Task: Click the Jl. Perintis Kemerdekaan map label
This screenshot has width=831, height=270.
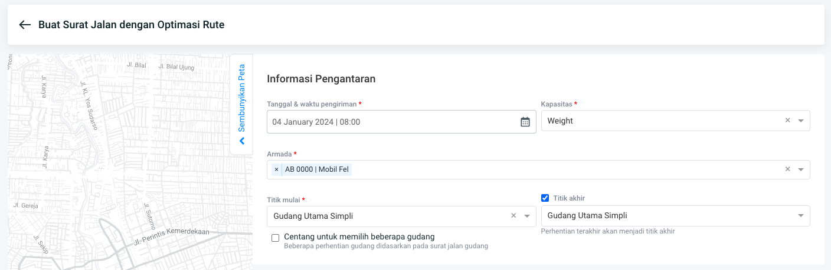Action: (x=172, y=236)
